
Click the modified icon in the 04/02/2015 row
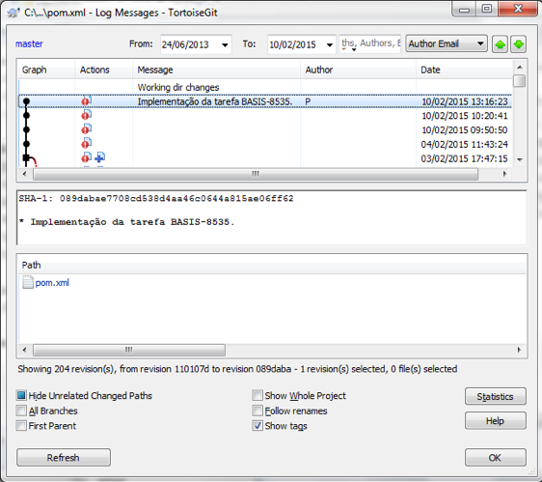86,143
